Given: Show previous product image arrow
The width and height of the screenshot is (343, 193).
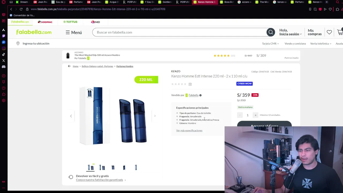Looking at the screenshot, I should [x=71, y=116].
